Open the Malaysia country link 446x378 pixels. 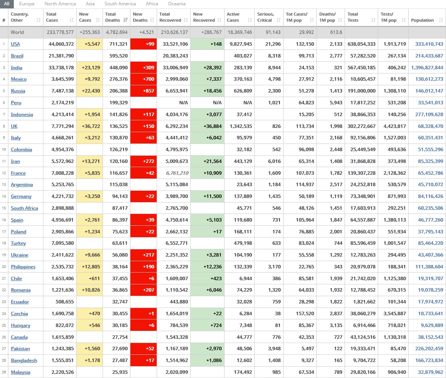click(21, 372)
